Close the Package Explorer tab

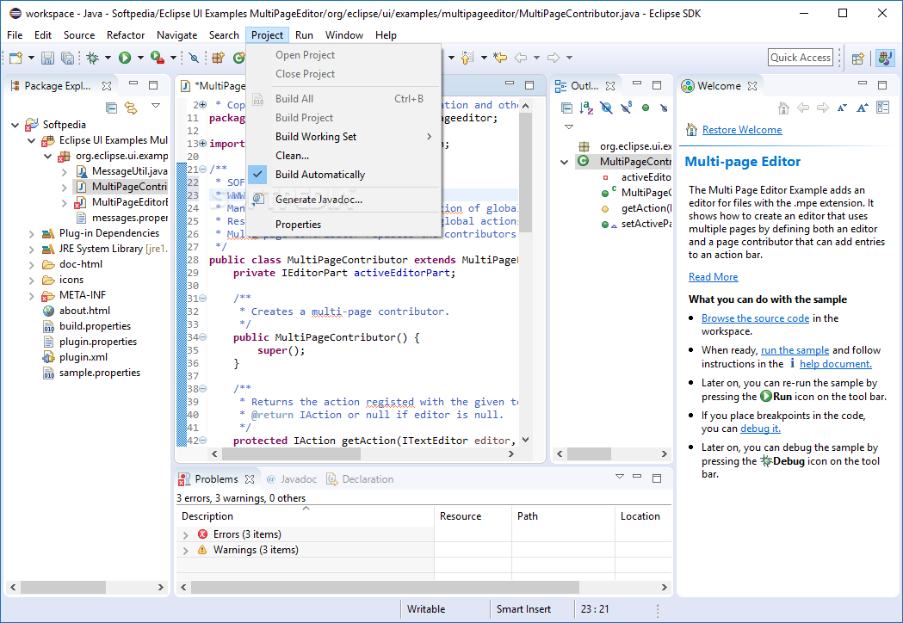107,86
